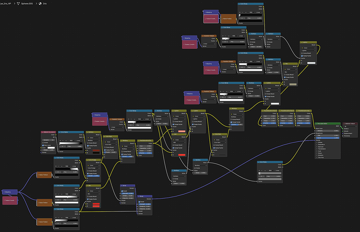The width and height of the screenshot is (360, 232).
Task: Toggle Clamp Factor on the red-swatch Mix node
Action: point(88,199)
